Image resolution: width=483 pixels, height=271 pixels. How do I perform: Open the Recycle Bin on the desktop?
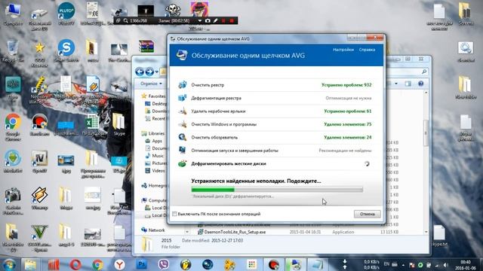[x=12, y=50]
